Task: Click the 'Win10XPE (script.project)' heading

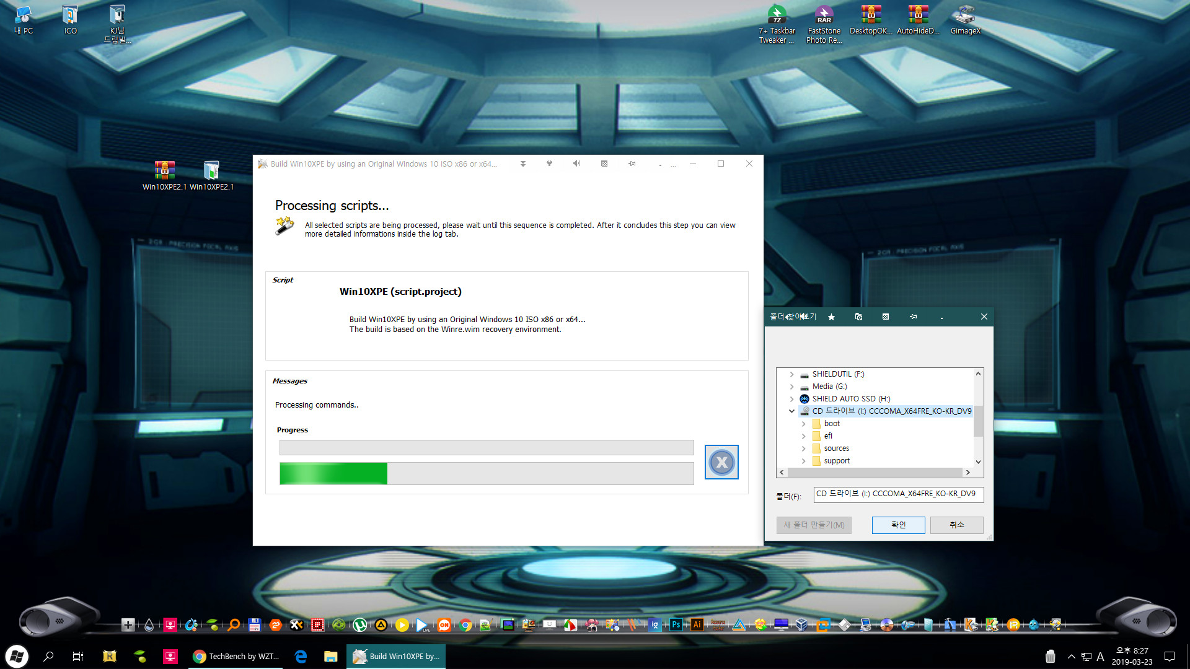Action: [x=400, y=292]
